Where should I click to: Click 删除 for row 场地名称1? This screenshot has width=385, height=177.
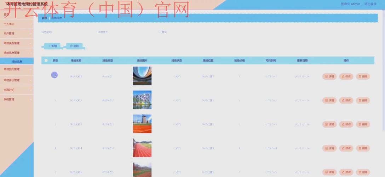point(363,76)
